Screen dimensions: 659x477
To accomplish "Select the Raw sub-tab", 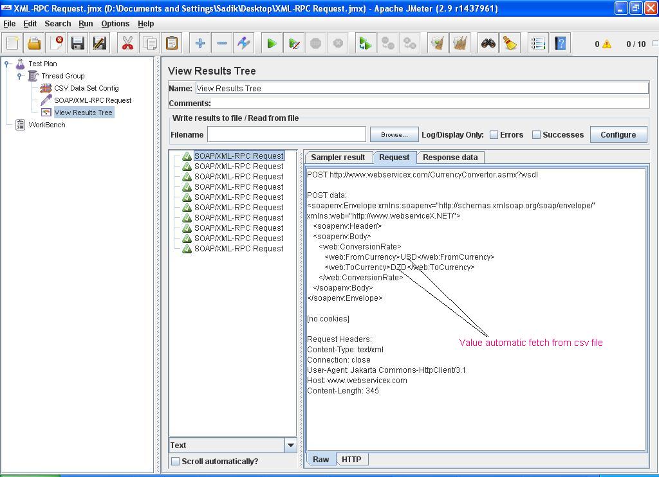I will (x=320, y=460).
